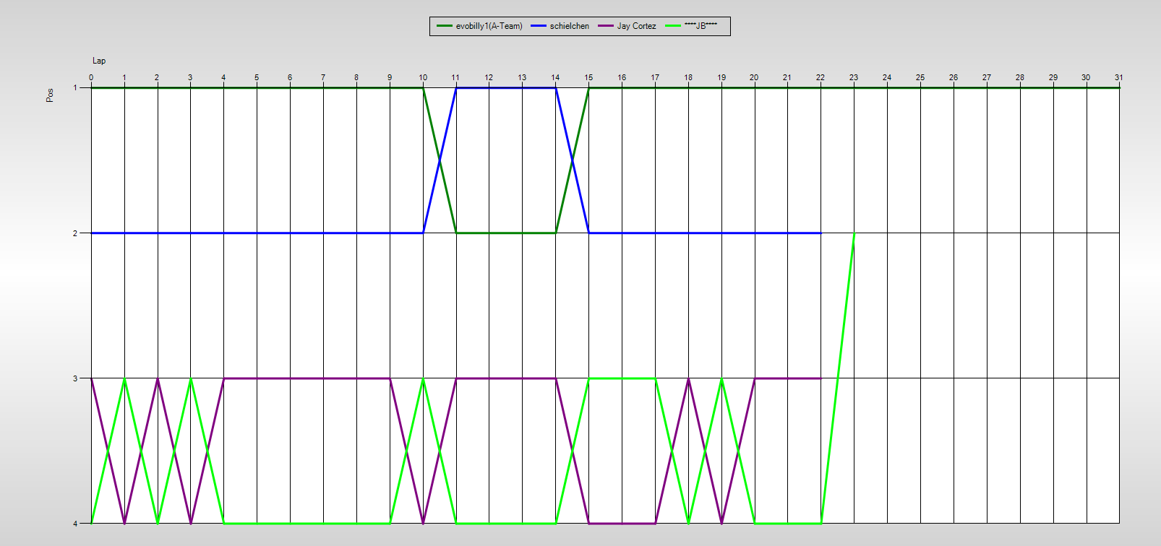1161x546 pixels.
Task: Click the dark green evobilly1 legend swatch
Action: pyautogui.click(x=444, y=26)
